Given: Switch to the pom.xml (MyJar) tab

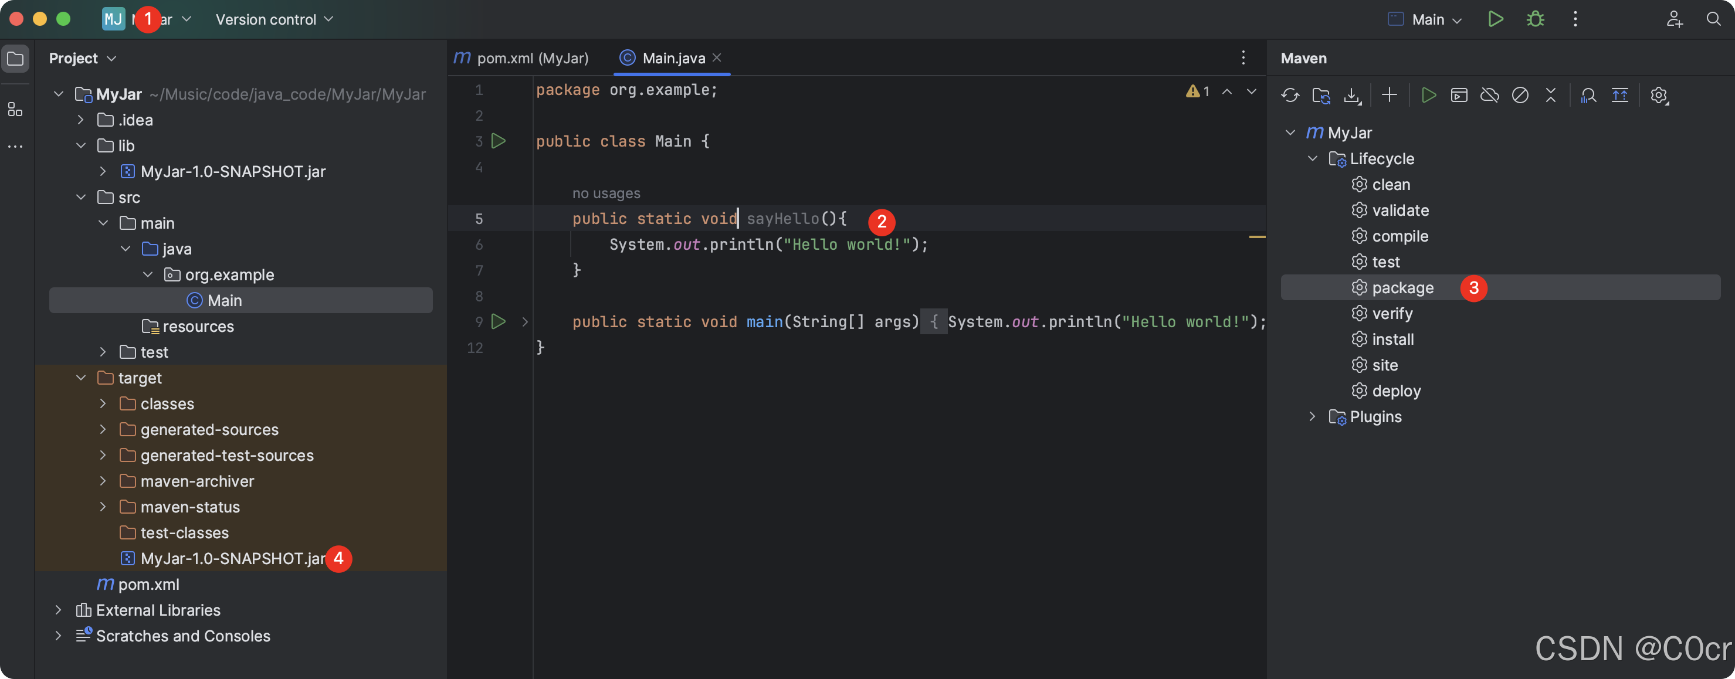Looking at the screenshot, I should 521,58.
